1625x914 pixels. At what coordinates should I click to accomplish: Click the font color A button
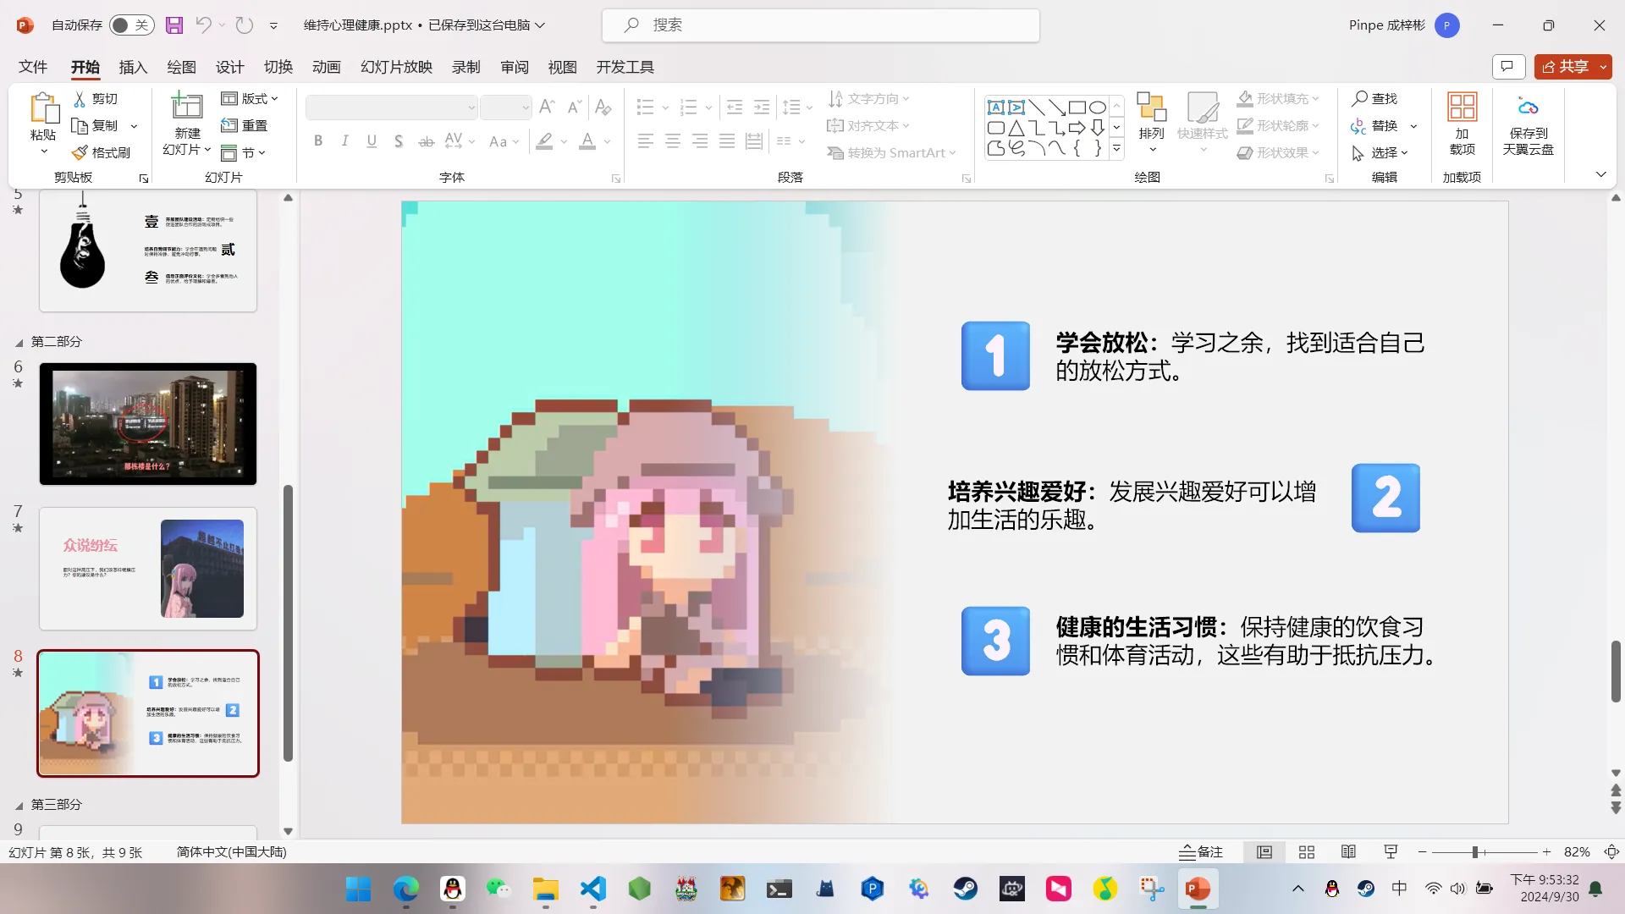(x=587, y=141)
